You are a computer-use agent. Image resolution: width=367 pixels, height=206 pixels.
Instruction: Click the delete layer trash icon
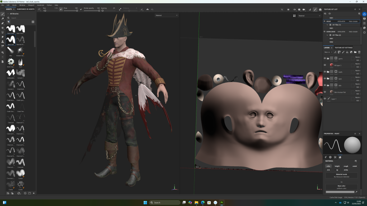[x=359, y=52]
